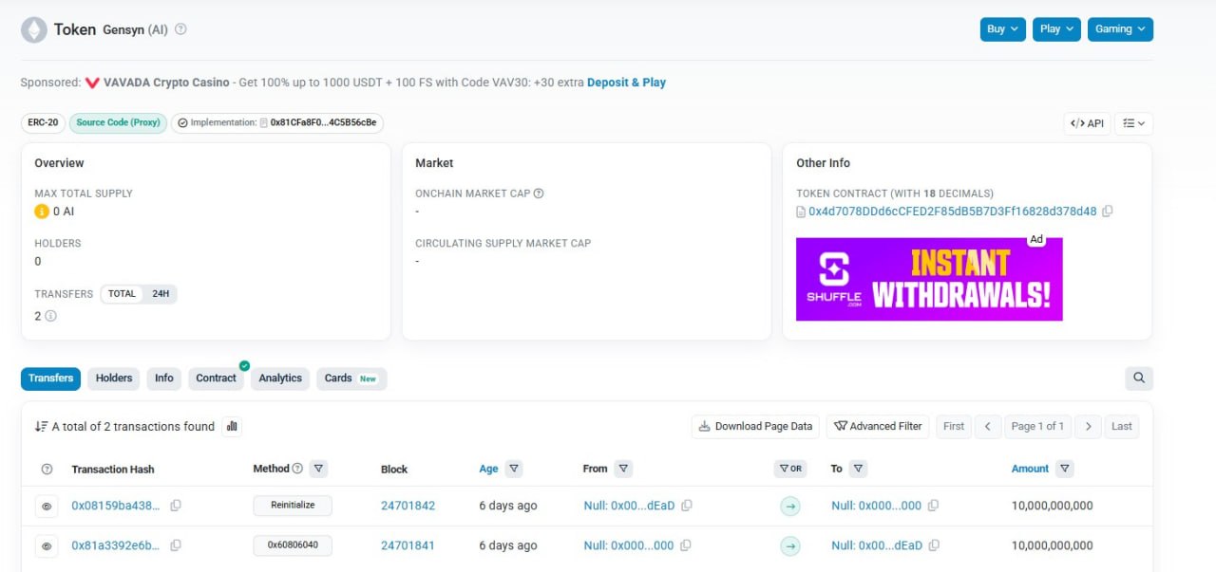Copy transaction hash 0x81a3392e6b
The width and height of the screenshot is (1216, 572).
(176, 545)
